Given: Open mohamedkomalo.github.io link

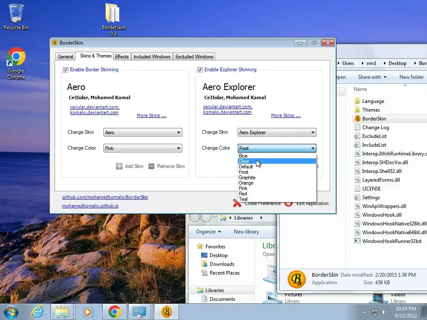Looking at the screenshot, I should click(90, 206).
